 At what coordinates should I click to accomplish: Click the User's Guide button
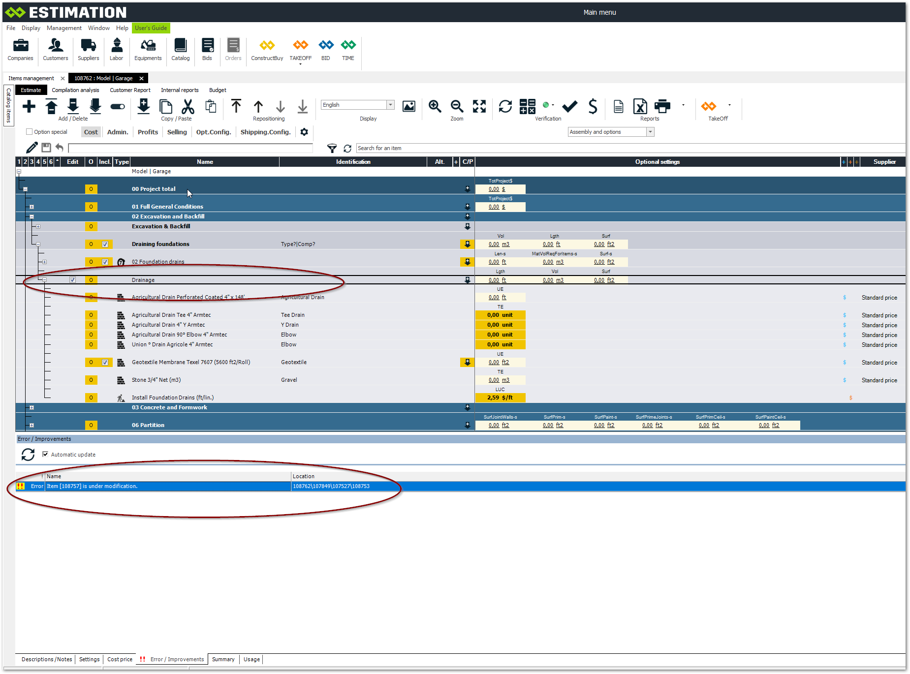(151, 28)
